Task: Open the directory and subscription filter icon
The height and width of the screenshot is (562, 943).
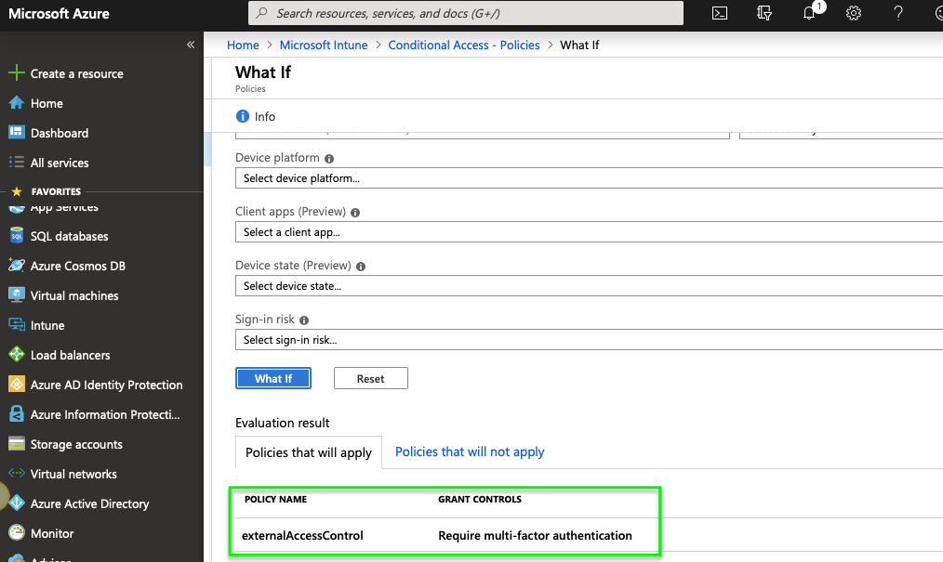Action: coord(764,13)
